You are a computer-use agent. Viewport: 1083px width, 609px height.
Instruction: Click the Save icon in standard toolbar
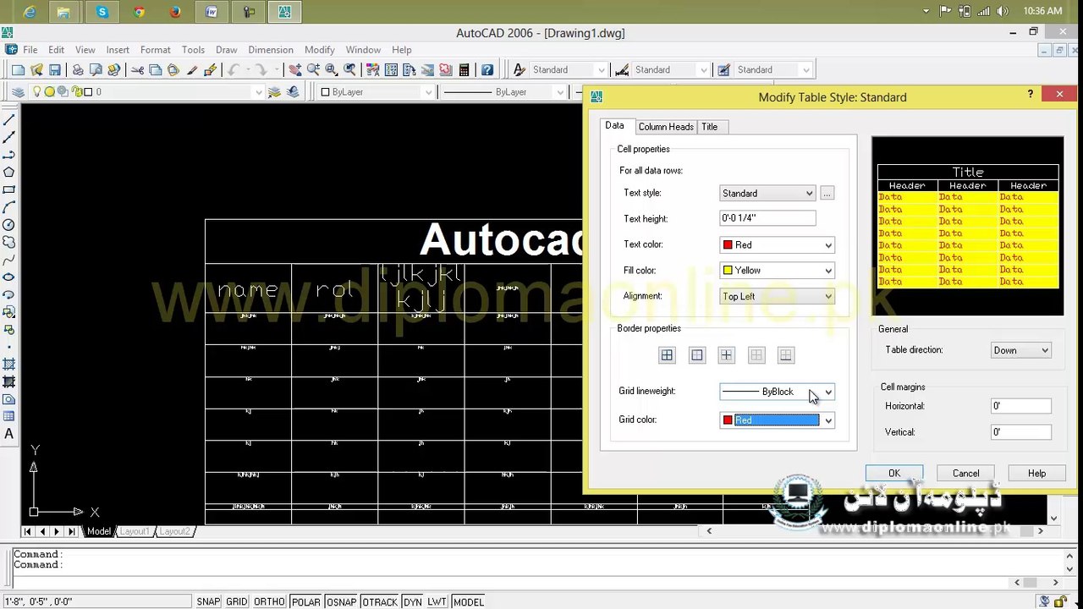click(55, 70)
